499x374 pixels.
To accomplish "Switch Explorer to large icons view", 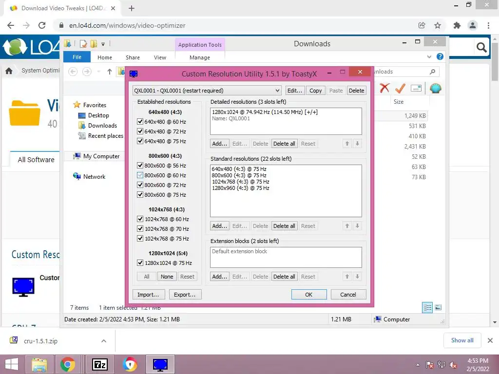I will 438,308.
